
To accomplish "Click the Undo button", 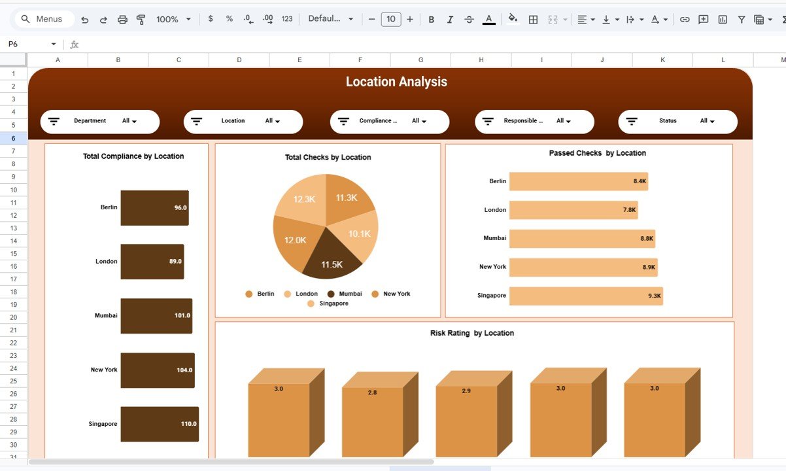I will [84, 19].
